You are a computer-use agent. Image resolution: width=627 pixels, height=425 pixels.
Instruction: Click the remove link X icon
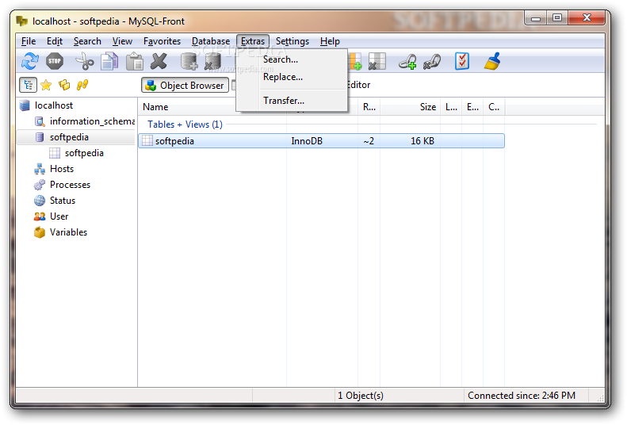(432, 62)
